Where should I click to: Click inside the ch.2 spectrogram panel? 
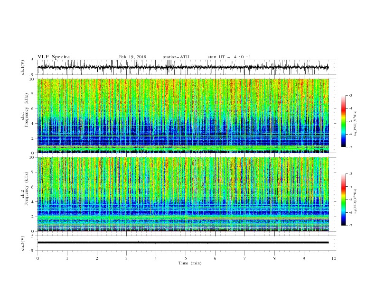[x=183, y=194]
